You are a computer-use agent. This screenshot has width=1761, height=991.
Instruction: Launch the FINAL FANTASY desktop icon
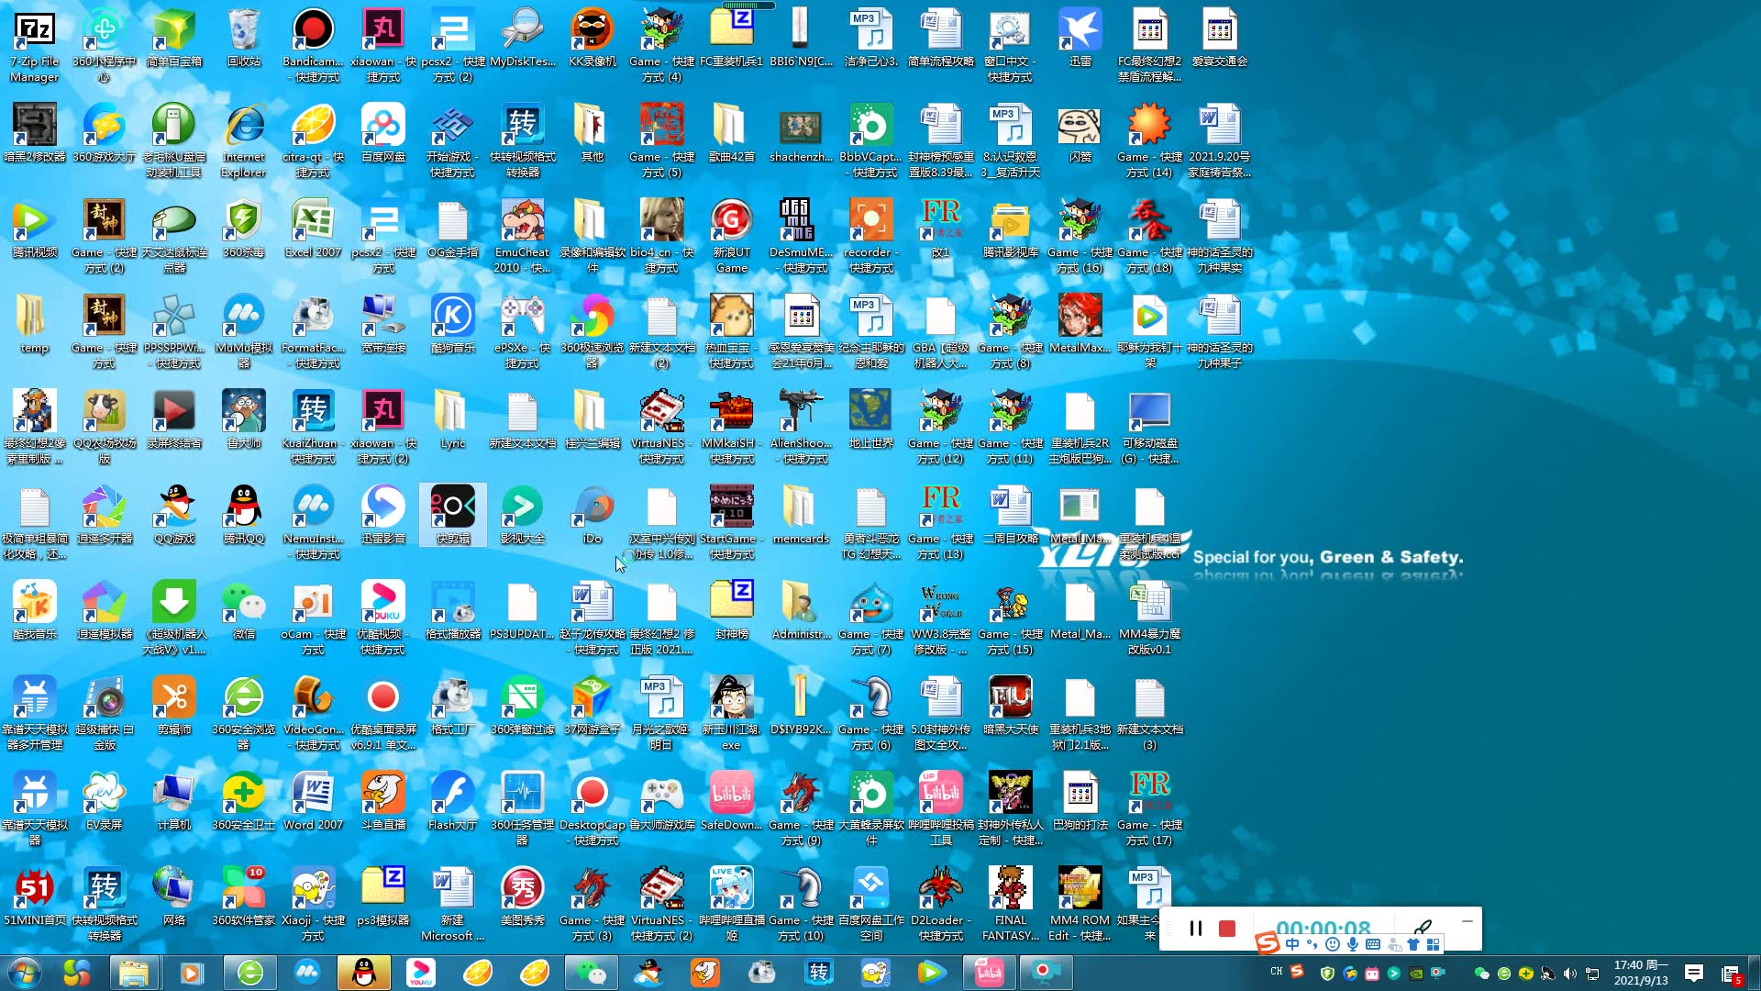[1011, 904]
